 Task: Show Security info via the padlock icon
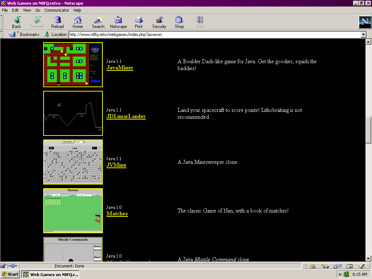159,22
